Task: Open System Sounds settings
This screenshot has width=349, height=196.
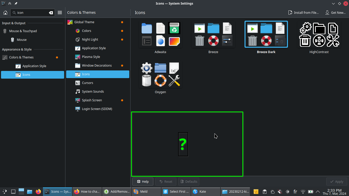Action: (x=93, y=92)
